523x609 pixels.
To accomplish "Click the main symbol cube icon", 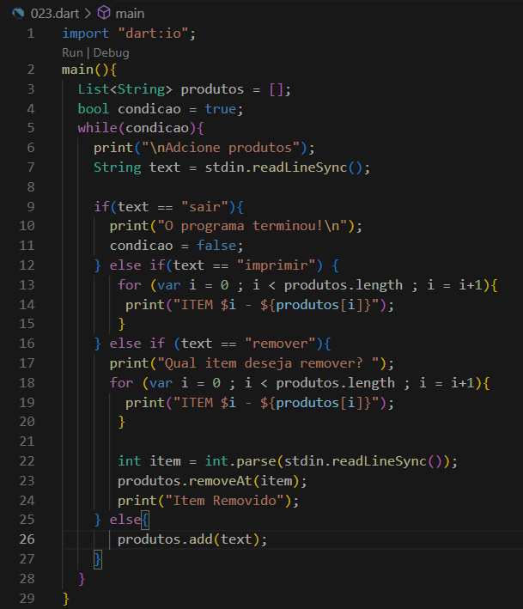I will pyautogui.click(x=104, y=13).
